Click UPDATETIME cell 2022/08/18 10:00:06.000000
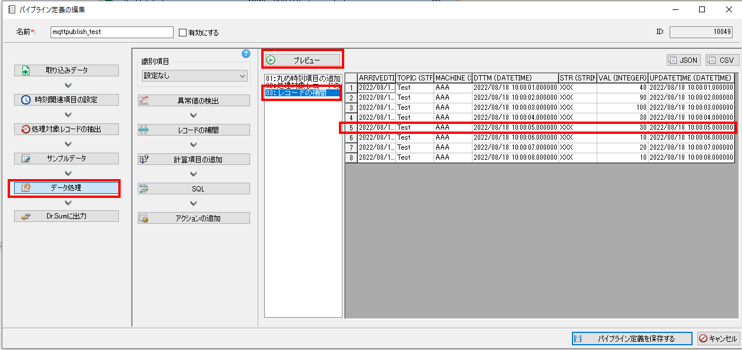The height and width of the screenshot is (350, 742). pos(691,137)
